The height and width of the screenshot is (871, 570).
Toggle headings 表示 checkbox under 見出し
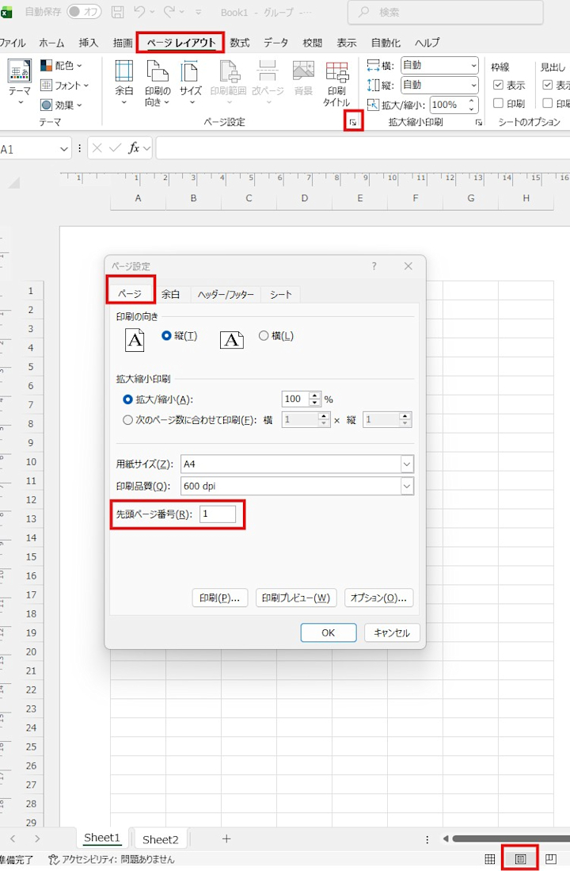pyautogui.click(x=547, y=85)
